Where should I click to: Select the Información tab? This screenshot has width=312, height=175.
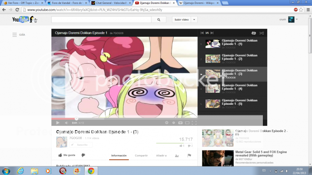pos(119,156)
